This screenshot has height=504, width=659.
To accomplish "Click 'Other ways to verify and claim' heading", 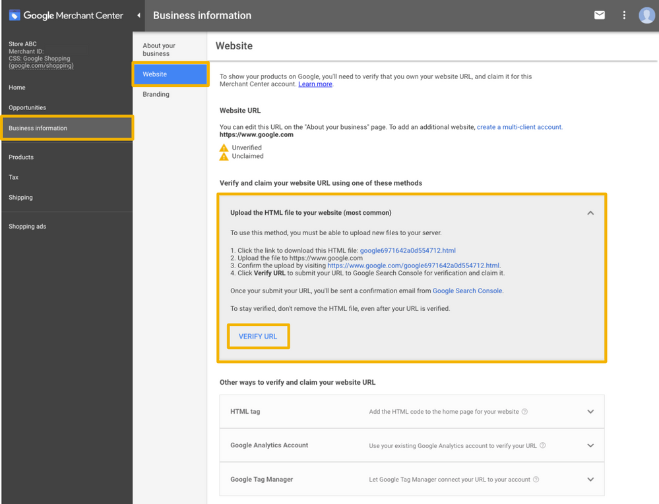I will (298, 382).
